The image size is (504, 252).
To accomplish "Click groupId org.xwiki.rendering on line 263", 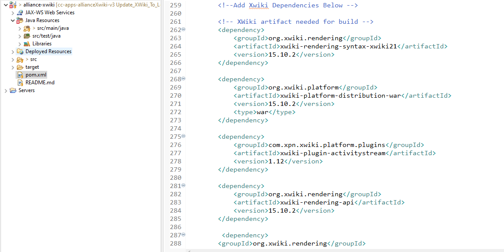I will [305, 38].
